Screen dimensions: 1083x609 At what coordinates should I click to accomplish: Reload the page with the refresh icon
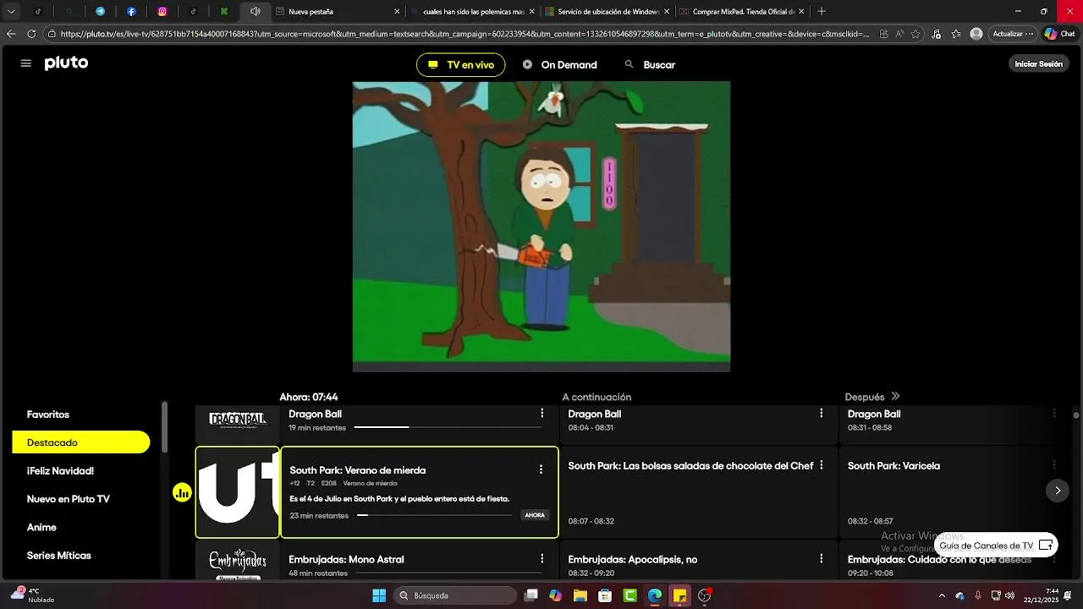31,34
